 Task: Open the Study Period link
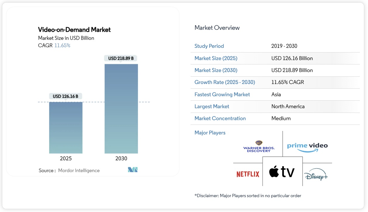(209, 46)
